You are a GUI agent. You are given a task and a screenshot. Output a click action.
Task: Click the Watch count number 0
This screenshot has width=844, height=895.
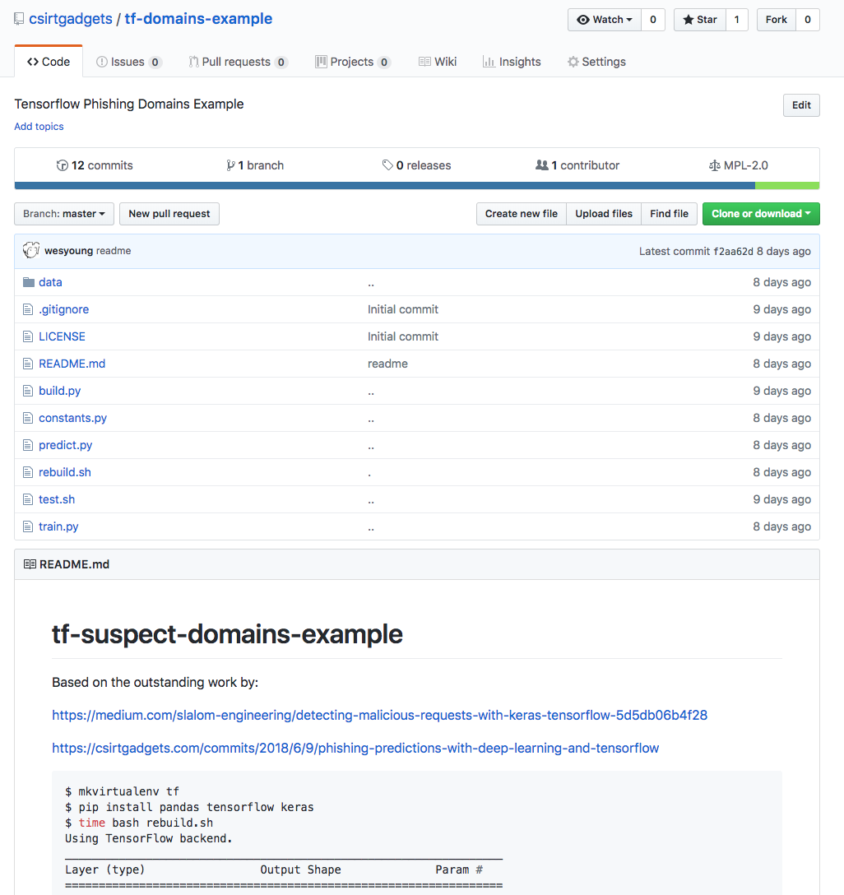pos(653,20)
